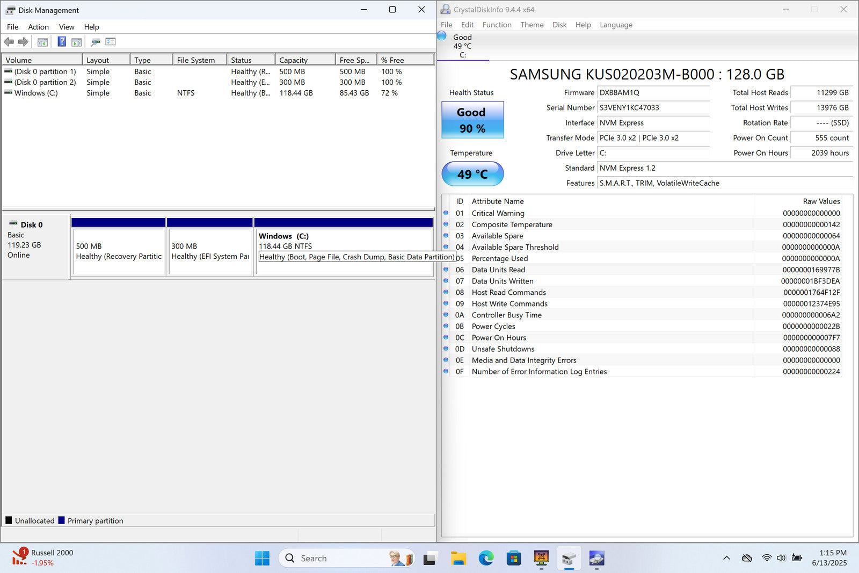Image resolution: width=859 pixels, height=573 pixels.
Task: Click the Wi-Fi icon in system tray
Action: tap(767, 558)
